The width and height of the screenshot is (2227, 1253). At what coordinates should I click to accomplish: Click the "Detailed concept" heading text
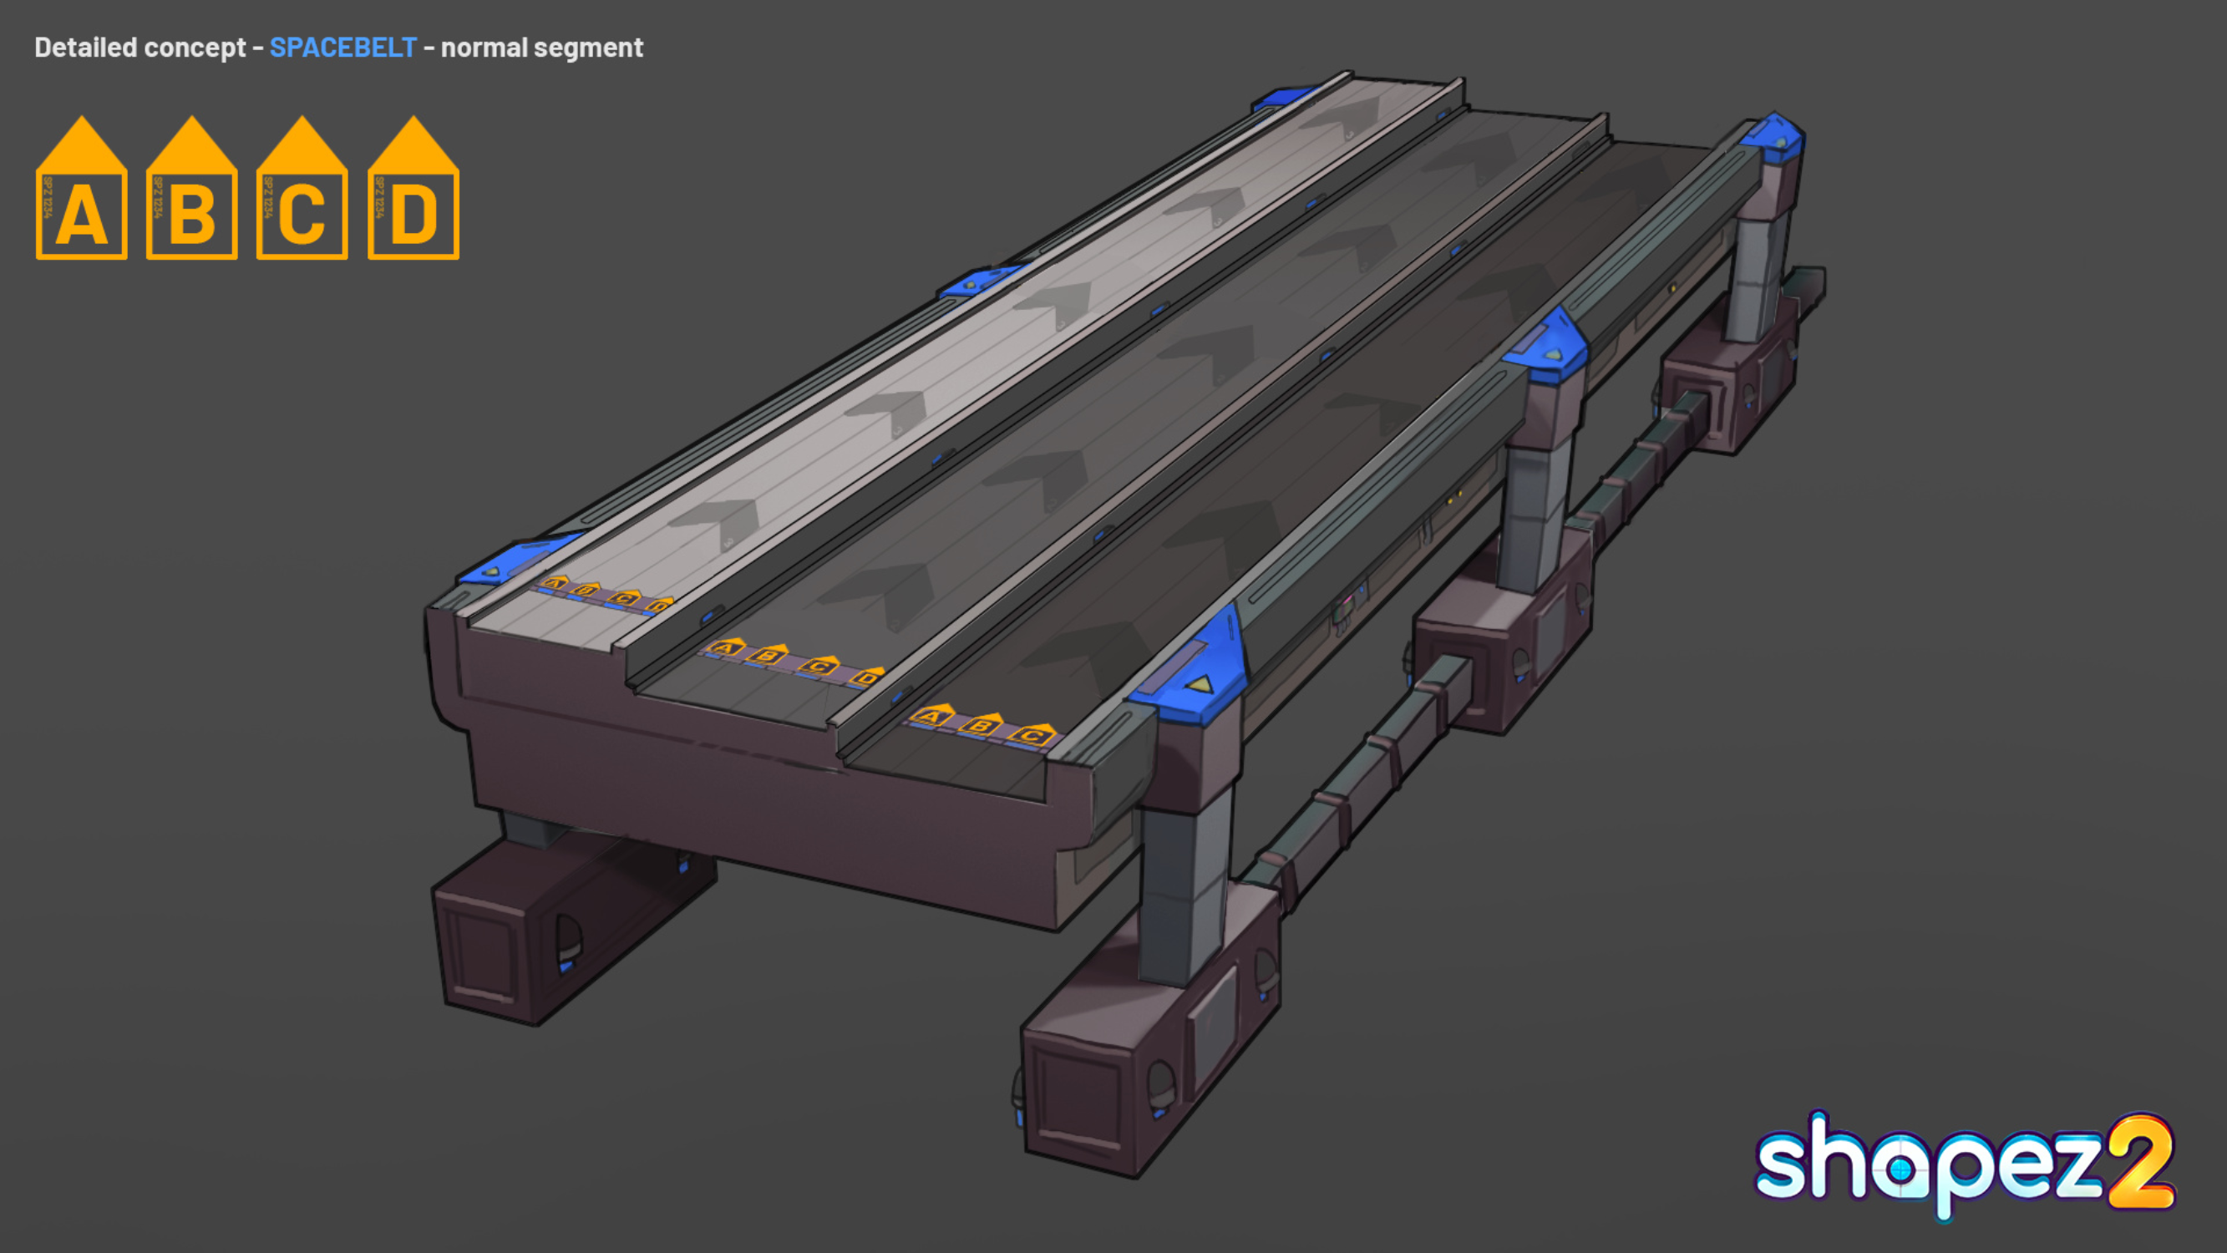pyautogui.click(x=140, y=48)
